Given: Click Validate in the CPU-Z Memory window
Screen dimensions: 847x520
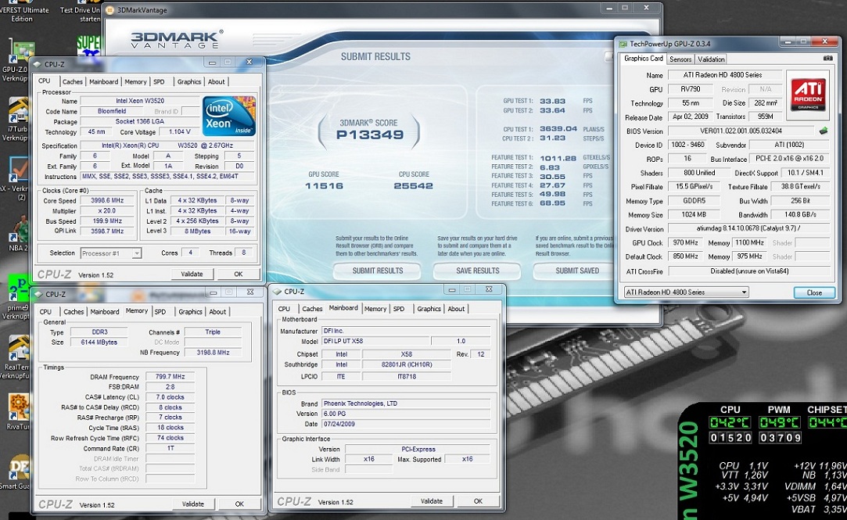Looking at the screenshot, I should (193, 504).
